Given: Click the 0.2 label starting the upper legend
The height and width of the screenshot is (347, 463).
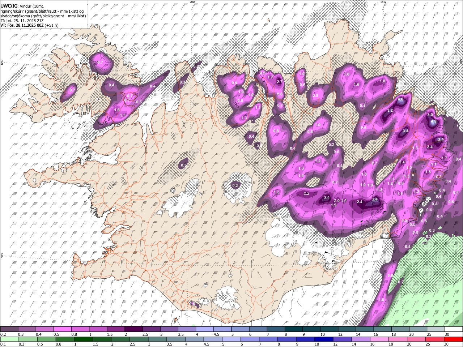Looking at the screenshot, I should [x=3, y=334].
